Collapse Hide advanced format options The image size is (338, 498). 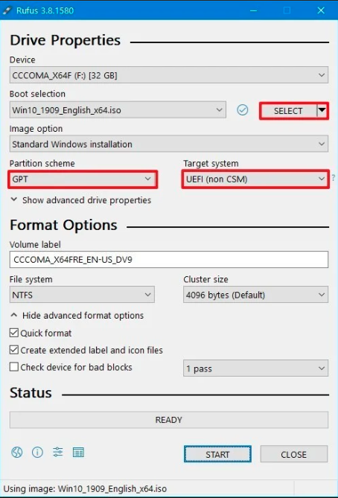[77, 316]
